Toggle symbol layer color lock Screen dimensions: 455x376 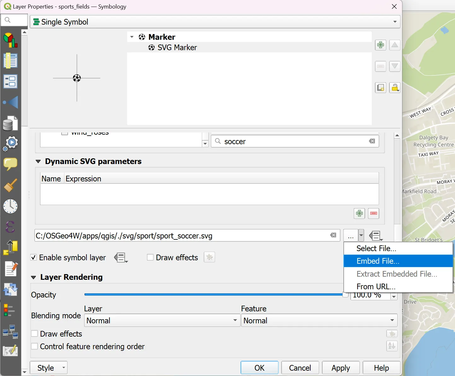[395, 87]
